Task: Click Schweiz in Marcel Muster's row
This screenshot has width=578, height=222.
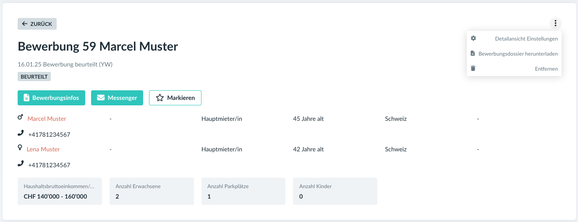Action: (396, 119)
